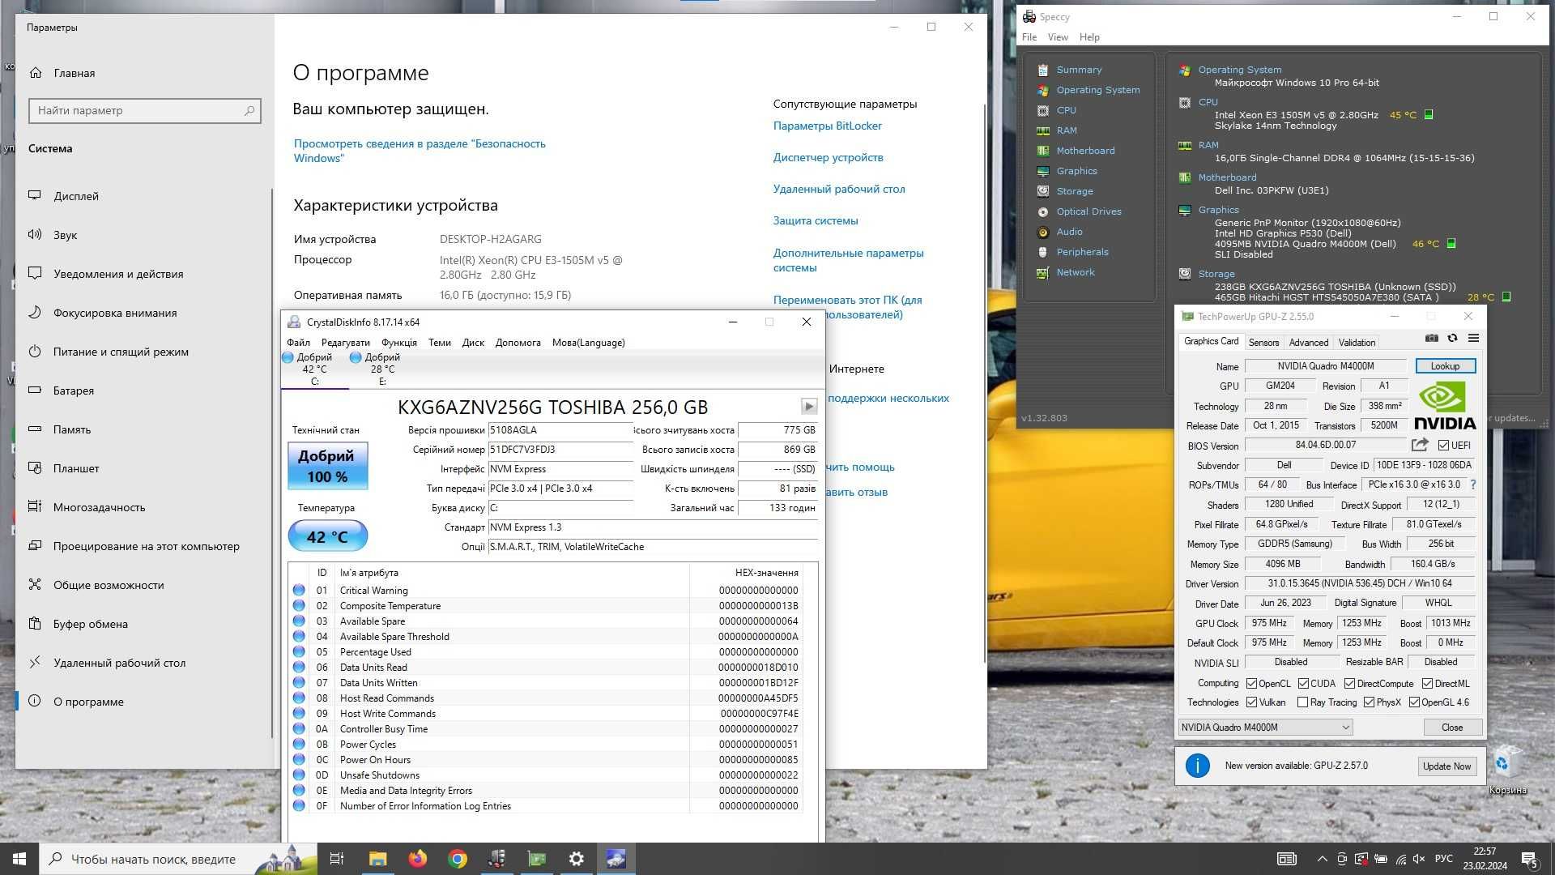Switch to GPU-Z Sensors tab
The image size is (1555, 875).
click(x=1263, y=343)
